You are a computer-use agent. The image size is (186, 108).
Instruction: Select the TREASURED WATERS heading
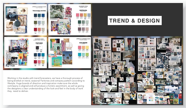click(39, 11)
